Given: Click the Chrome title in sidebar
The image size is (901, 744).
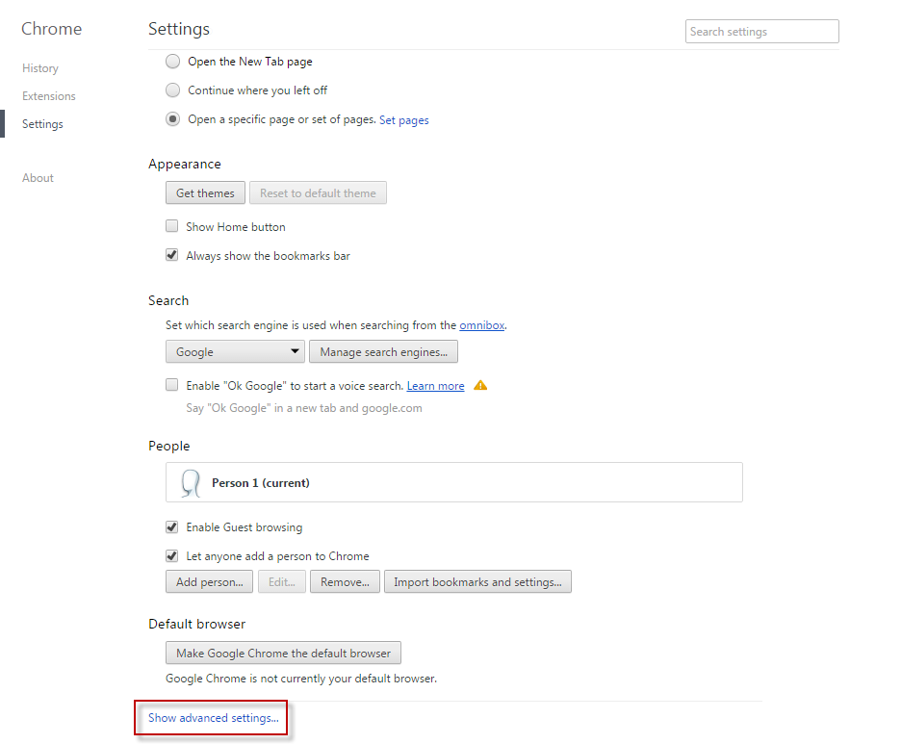Looking at the screenshot, I should pos(52,29).
